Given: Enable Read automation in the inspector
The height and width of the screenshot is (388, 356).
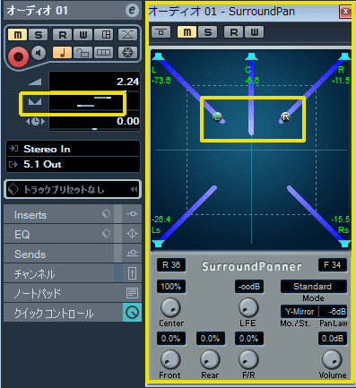Looking at the screenshot, I should 62,35.
